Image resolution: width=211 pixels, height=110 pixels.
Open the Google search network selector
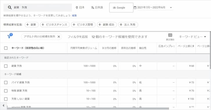(121, 8)
